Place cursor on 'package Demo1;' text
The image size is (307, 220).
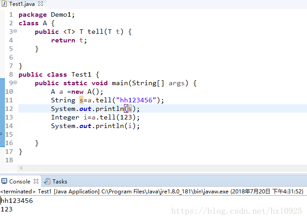point(46,15)
